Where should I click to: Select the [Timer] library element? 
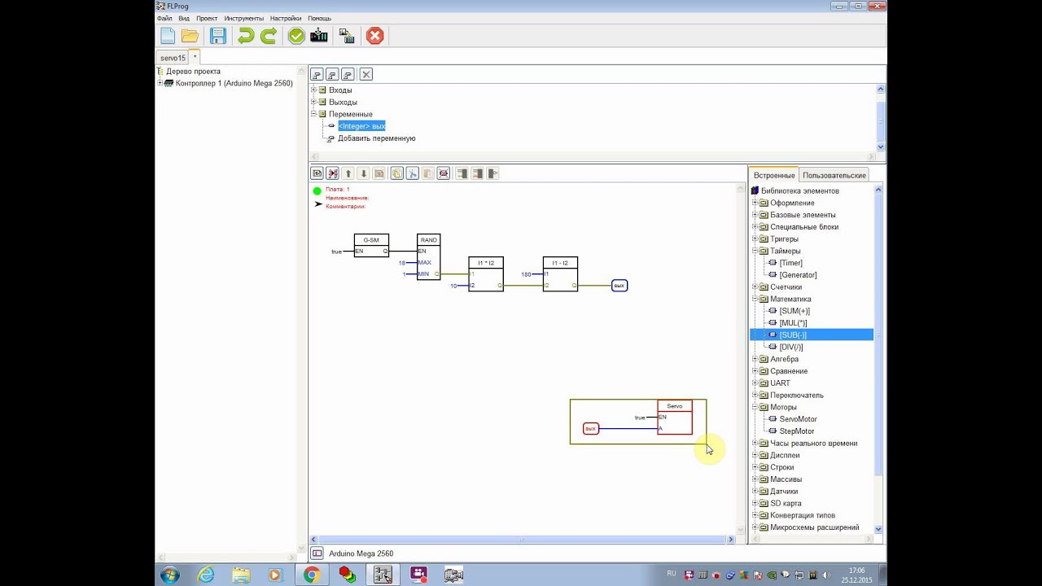(790, 263)
